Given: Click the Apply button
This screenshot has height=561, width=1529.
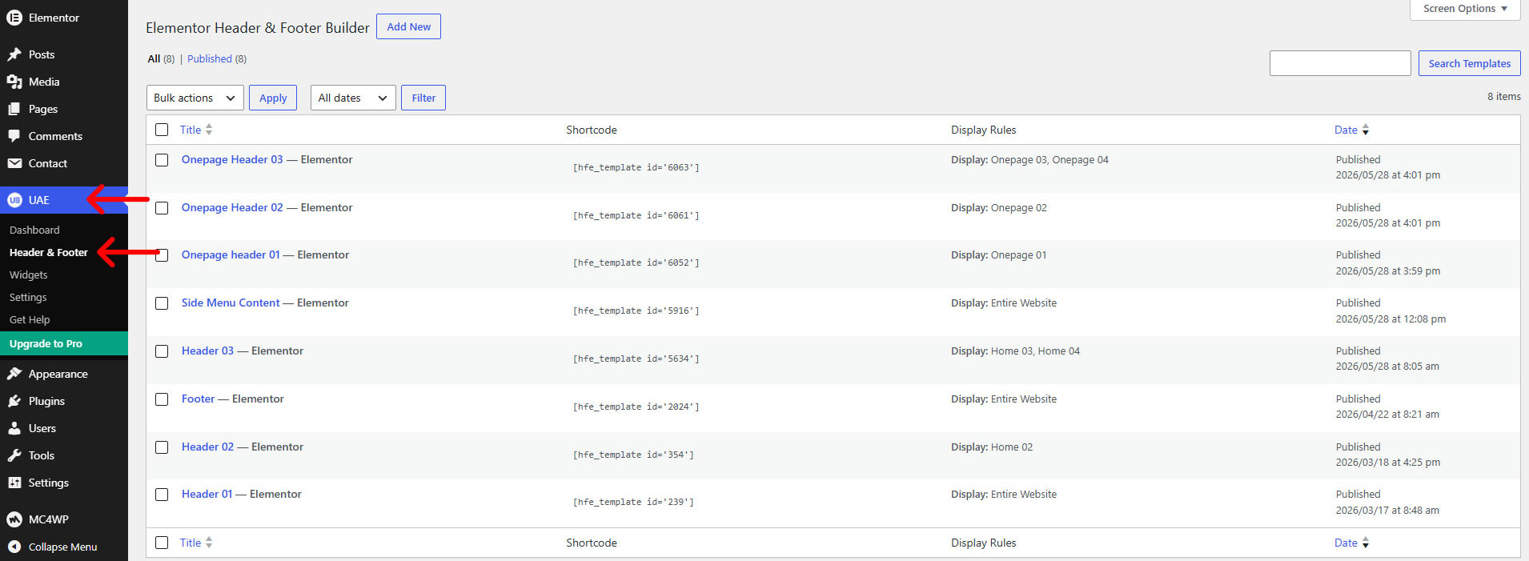Looking at the screenshot, I should [x=273, y=98].
